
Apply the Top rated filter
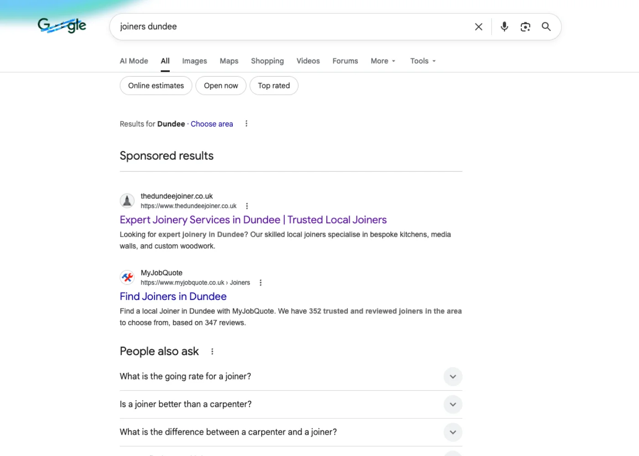pos(274,85)
